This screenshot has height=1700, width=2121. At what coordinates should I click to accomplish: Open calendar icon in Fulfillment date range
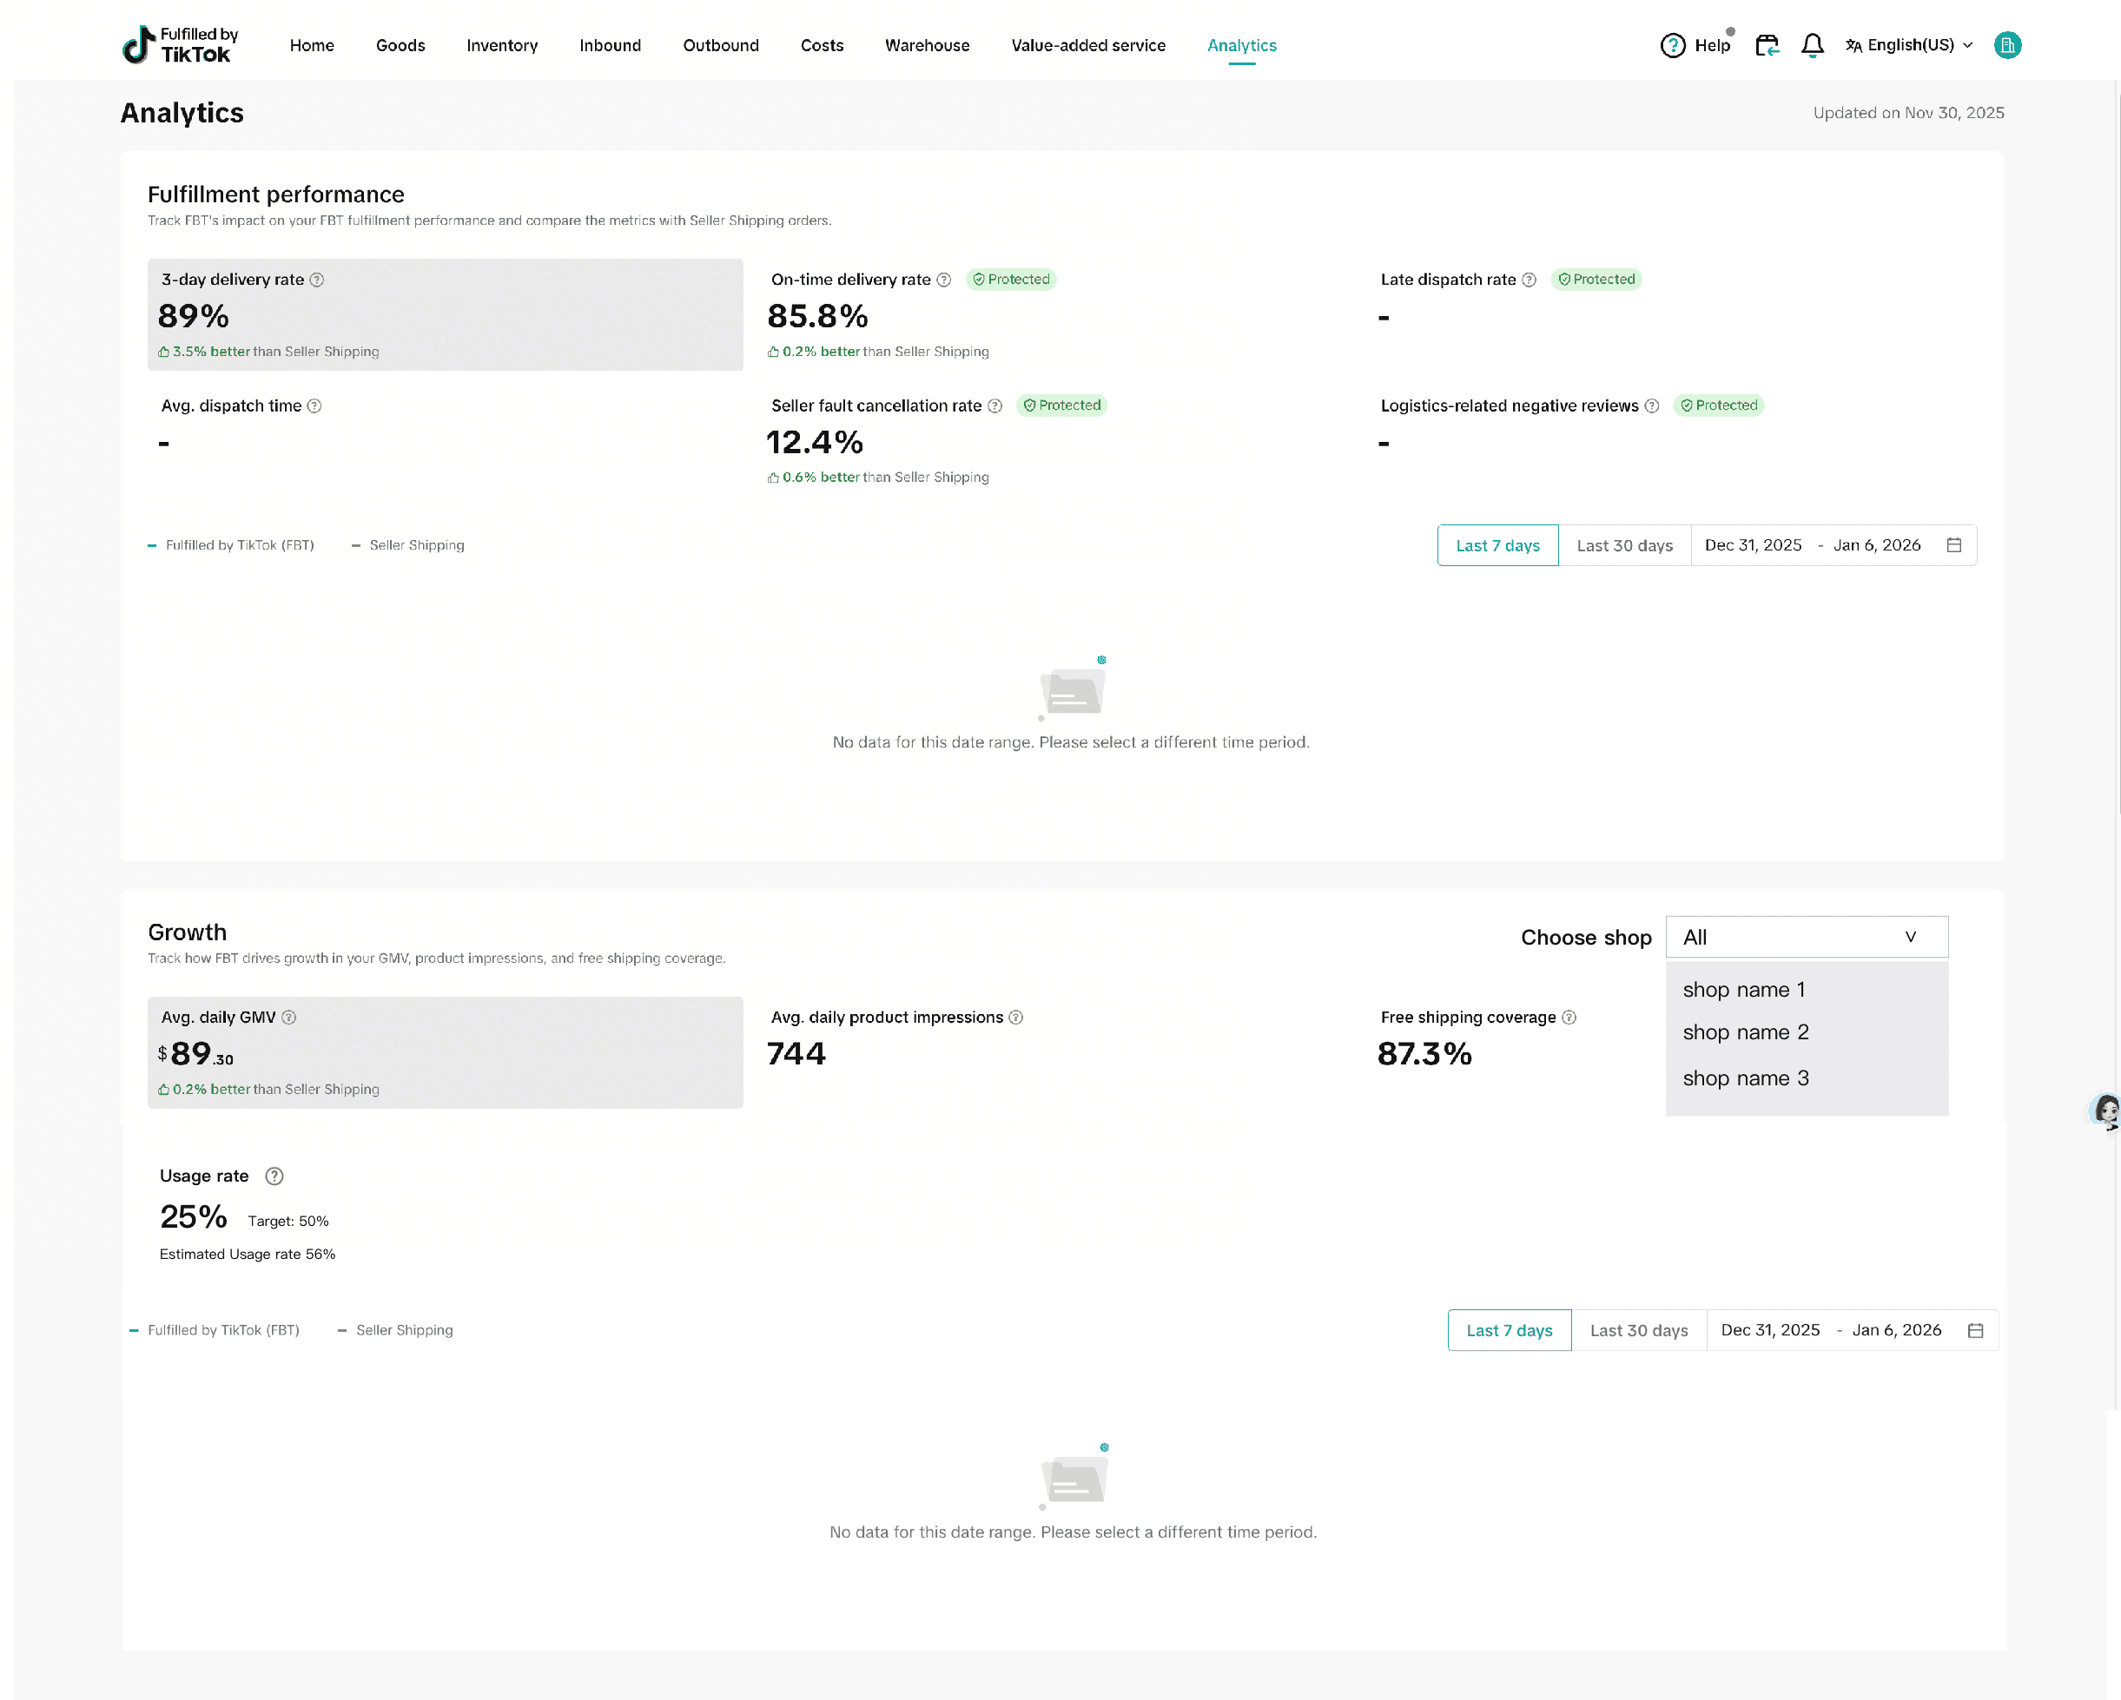(1953, 546)
